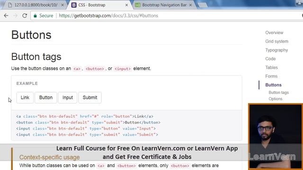Go to Overview in sidebar
This screenshot has height=170, width=303.
point(274,33)
